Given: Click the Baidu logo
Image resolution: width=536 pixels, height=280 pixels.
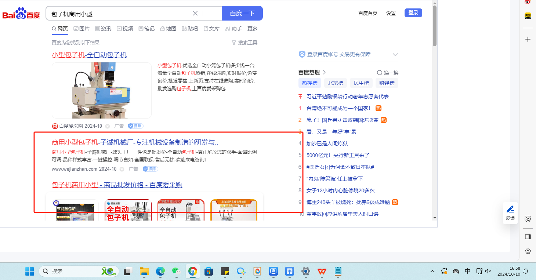Looking at the screenshot, I should pyautogui.click(x=21, y=14).
